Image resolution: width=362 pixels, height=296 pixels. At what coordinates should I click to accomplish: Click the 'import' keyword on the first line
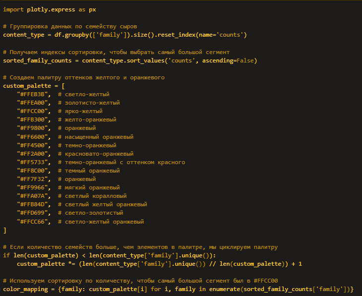(13, 9)
